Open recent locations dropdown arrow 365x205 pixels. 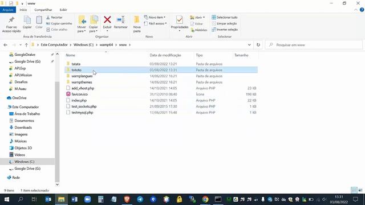[x=21, y=45]
